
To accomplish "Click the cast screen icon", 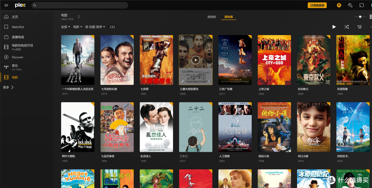I will (361, 5).
